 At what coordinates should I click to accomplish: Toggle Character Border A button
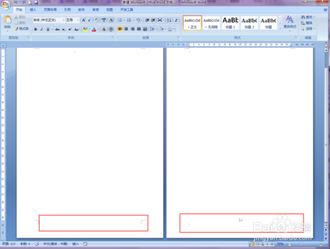pos(112,20)
